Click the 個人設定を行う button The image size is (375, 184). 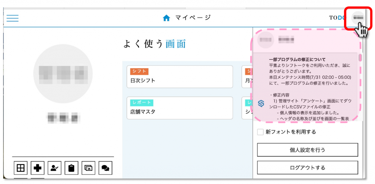(x=307, y=150)
